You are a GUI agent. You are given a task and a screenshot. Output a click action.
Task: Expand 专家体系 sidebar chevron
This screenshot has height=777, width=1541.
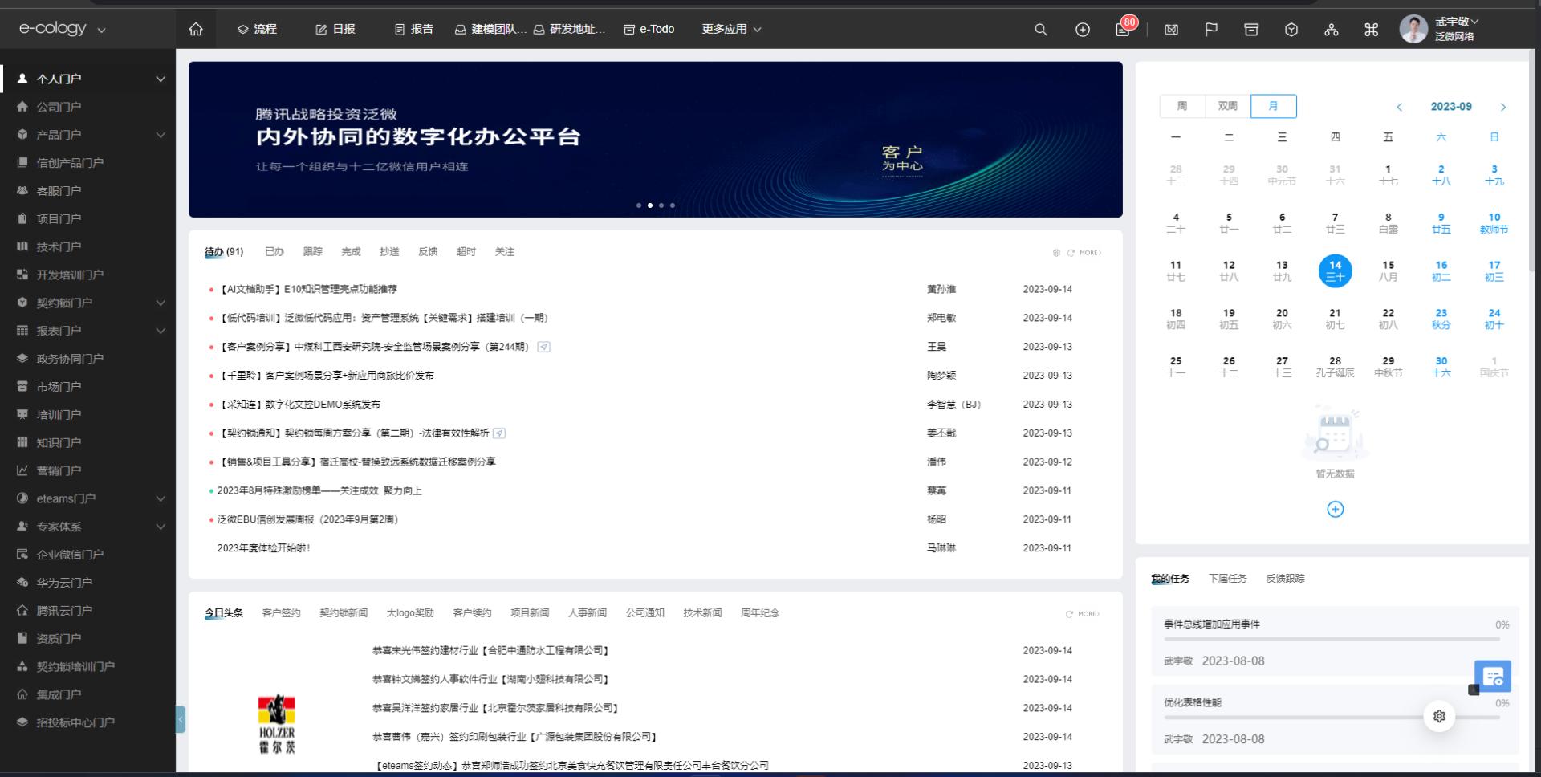[x=161, y=527]
